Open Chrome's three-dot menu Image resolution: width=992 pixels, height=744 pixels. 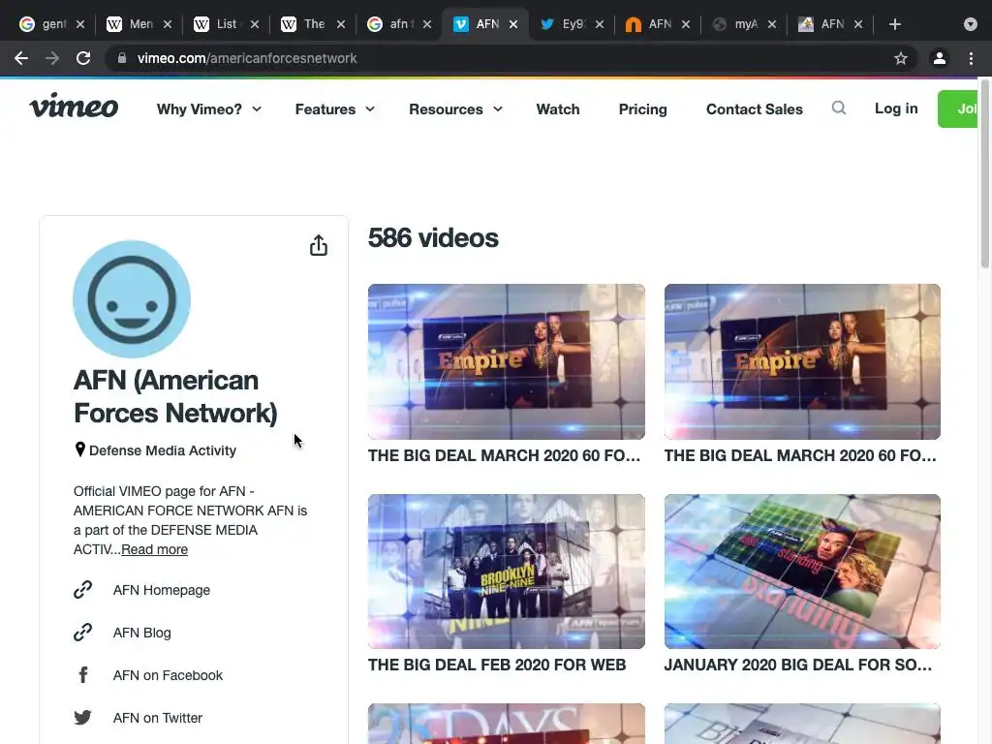[x=971, y=58]
